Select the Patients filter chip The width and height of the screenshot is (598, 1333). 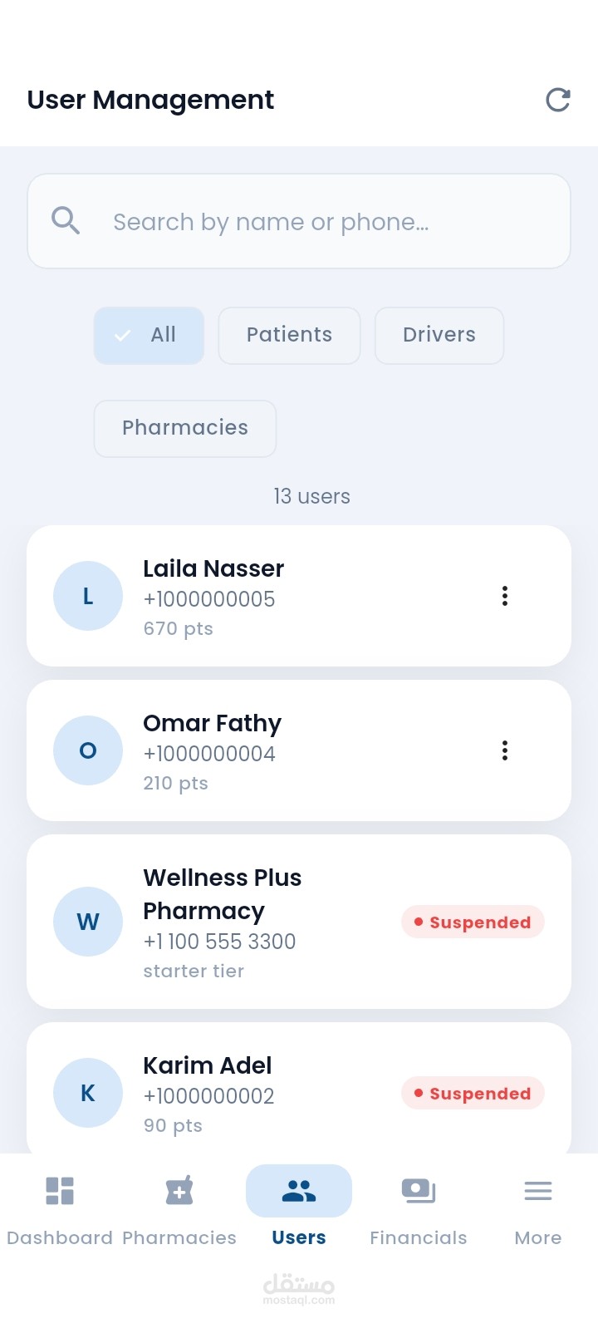[289, 336]
